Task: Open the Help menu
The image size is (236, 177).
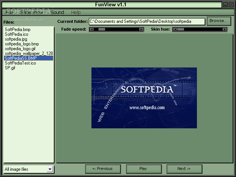Action: (76, 12)
